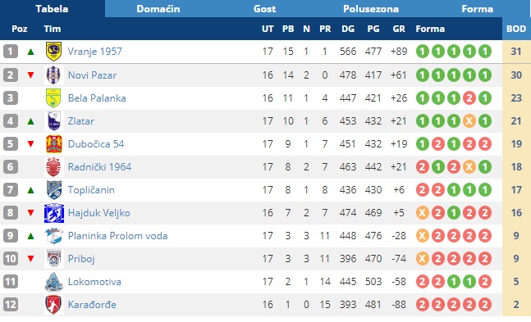Screen dimensions: 531x322
Task: Open the Forma tab
Action: pyautogui.click(x=477, y=9)
